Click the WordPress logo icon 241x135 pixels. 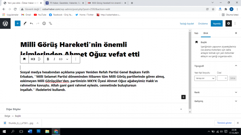(5, 23)
